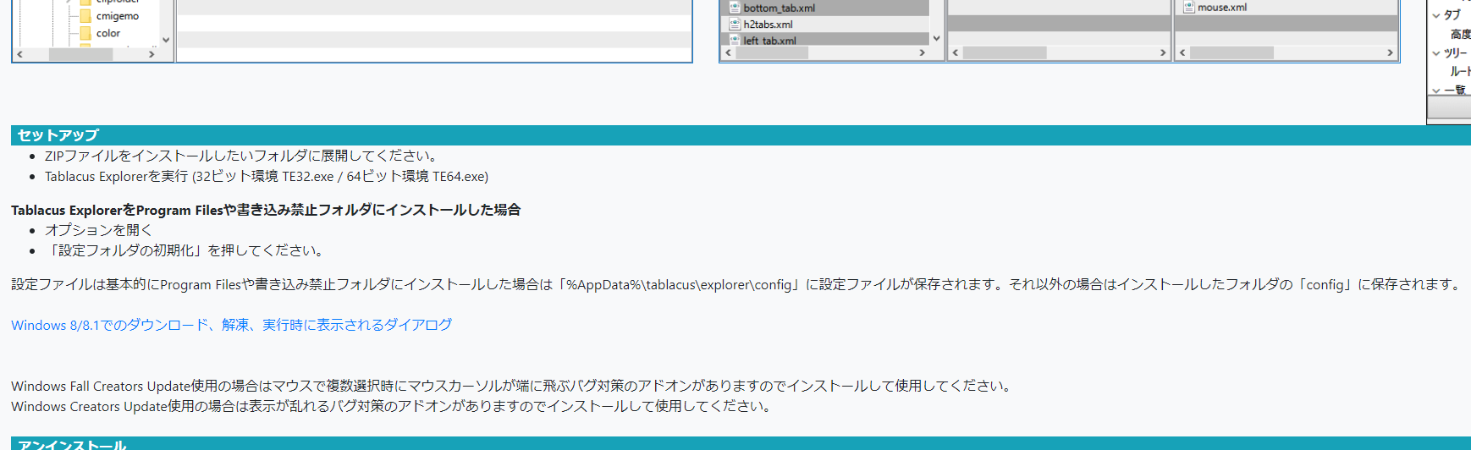Click the mouse.xml file icon
Image resolution: width=1471 pixels, height=450 pixels.
(1189, 7)
